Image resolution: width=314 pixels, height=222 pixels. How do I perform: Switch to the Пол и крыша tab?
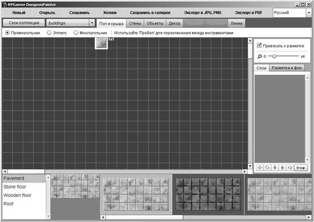pos(111,23)
